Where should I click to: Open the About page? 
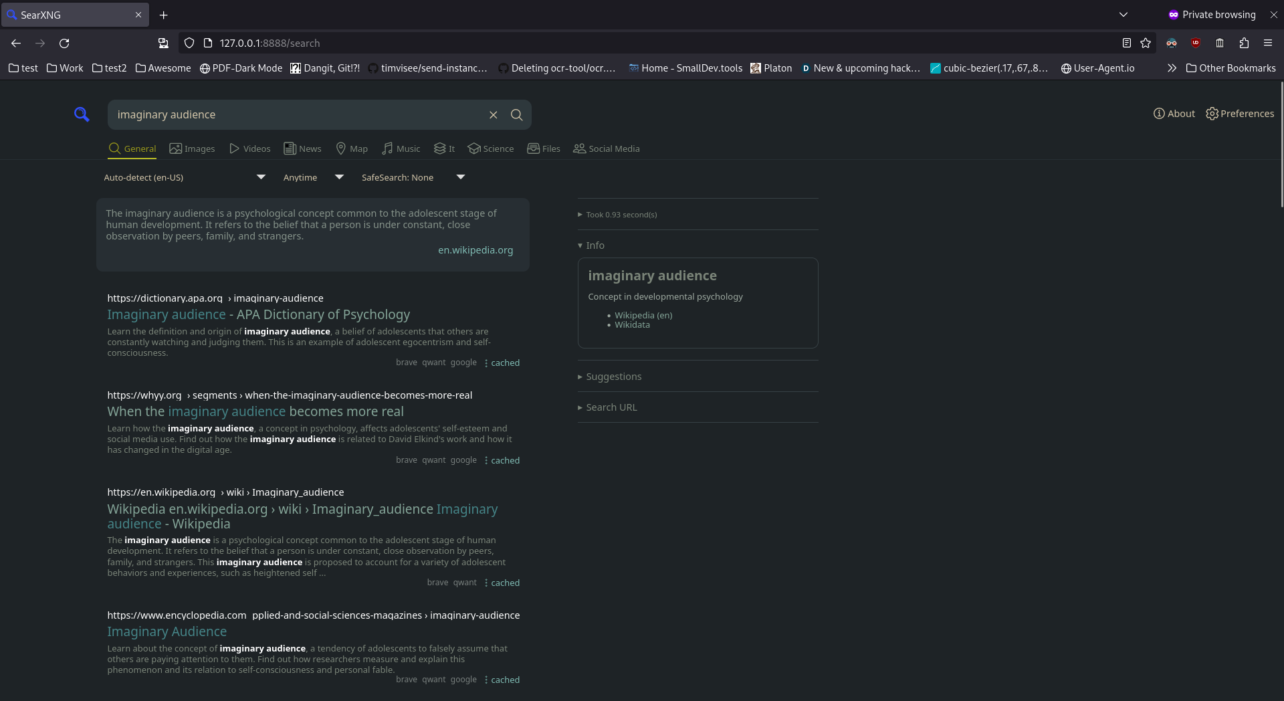point(1174,114)
